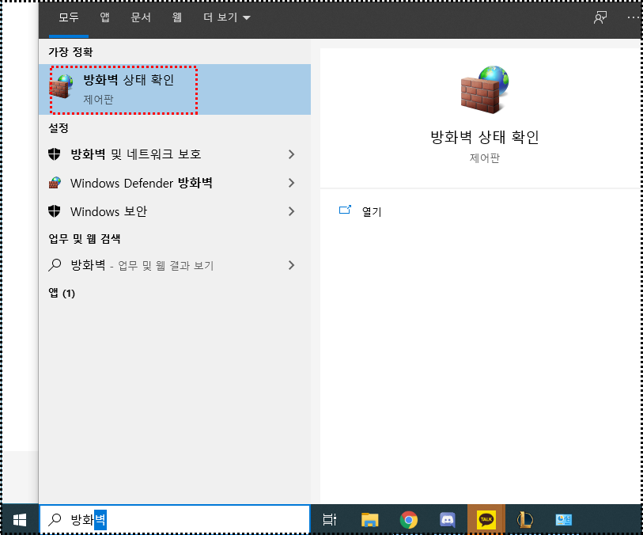Open Discord from the taskbar
The width and height of the screenshot is (643, 535).
(448, 520)
